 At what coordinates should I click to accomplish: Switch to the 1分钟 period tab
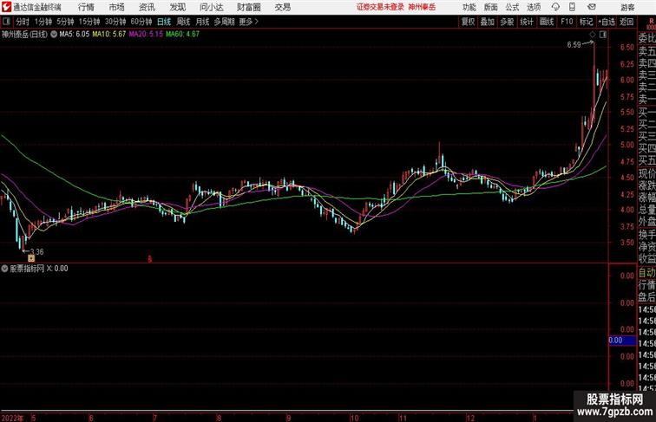pos(43,22)
